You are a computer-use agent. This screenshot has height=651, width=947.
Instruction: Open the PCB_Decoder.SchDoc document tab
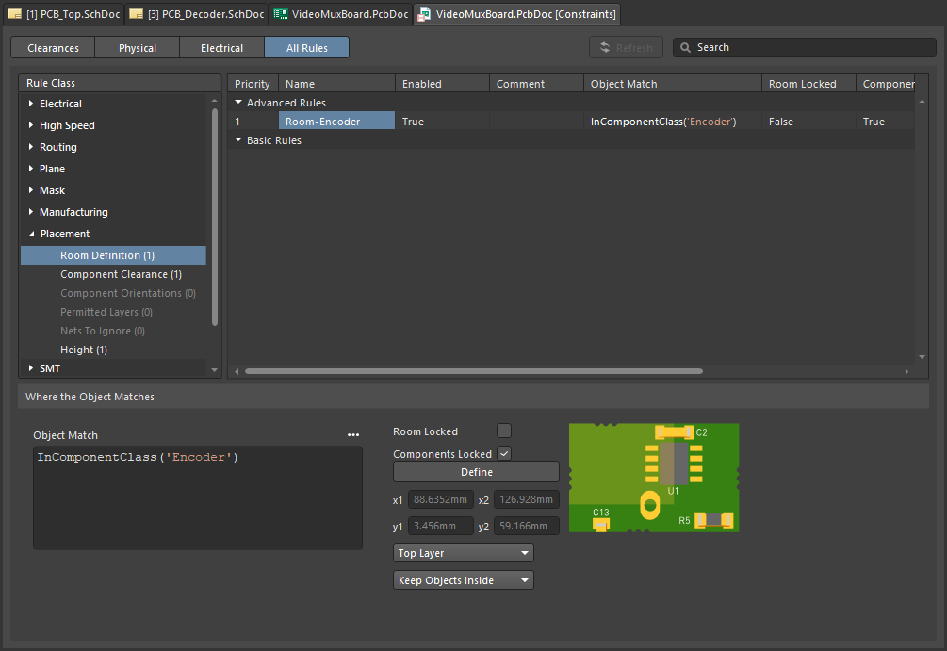tap(198, 14)
